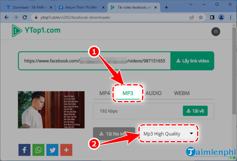Close the Album Thích Thì Đến tab
This screenshot has height=161, width=237.
point(103,7)
